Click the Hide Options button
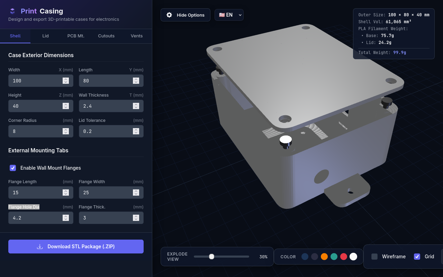Viewport: 443px width, 277px height. [x=186, y=15]
